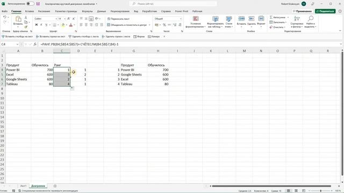Image resolution: width=344 pixels, height=193 pixels.
Task: Click the Clear (Очистить) eraser button
Action: click(277, 27)
